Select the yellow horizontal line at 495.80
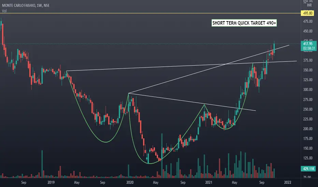The height and width of the screenshot is (187, 318). pos(150,13)
